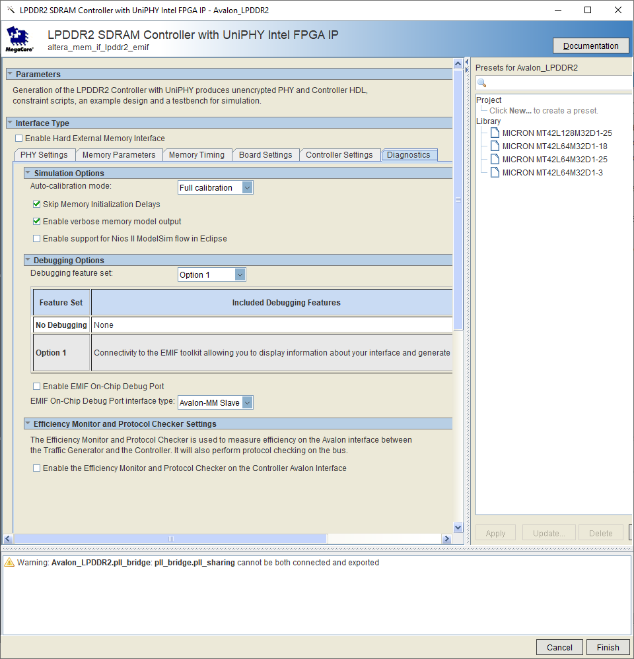Collapse the Simulation Options section

tap(28, 173)
